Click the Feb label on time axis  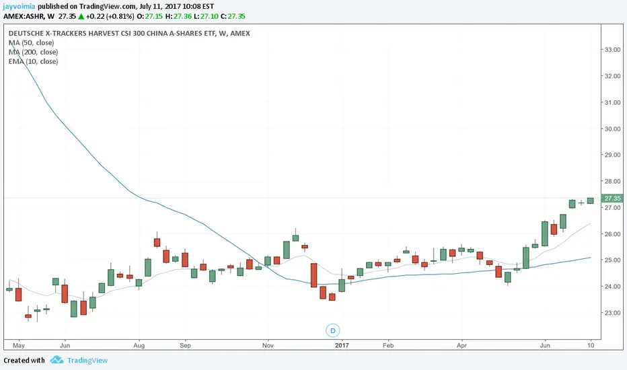click(388, 345)
